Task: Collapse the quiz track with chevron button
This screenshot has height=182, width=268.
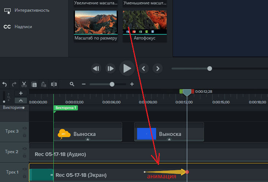Action: pyautogui.click(x=20, y=101)
